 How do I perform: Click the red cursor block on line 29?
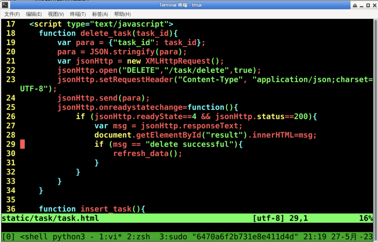pyautogui.click(x=23, y=144)
